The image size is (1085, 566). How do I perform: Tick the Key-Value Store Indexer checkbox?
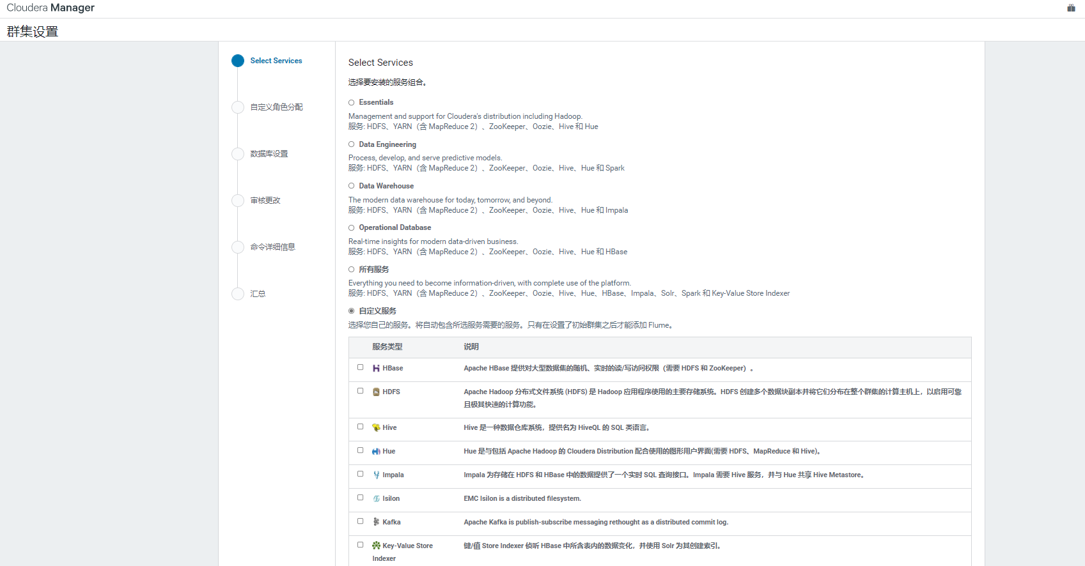(x=360, y=545)
